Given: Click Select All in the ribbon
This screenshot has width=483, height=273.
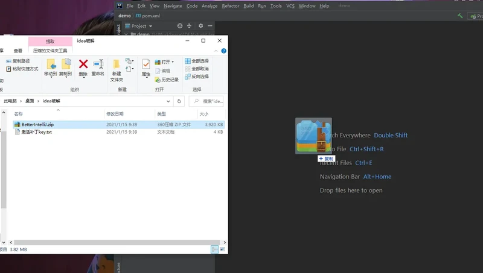Looking at the screenshot, I should [197, 61].
